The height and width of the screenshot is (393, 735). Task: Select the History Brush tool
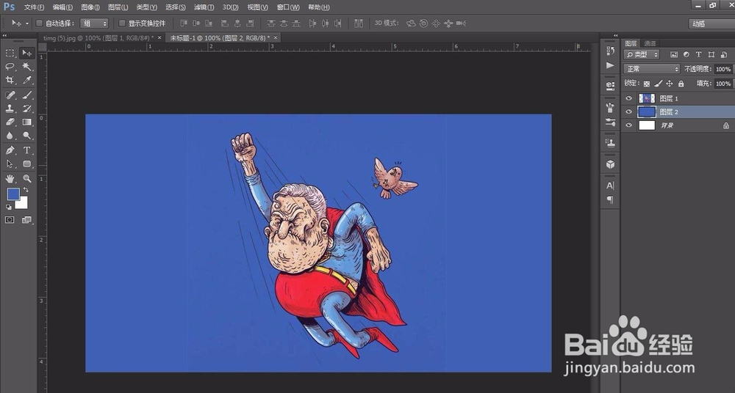click(27, 109)
